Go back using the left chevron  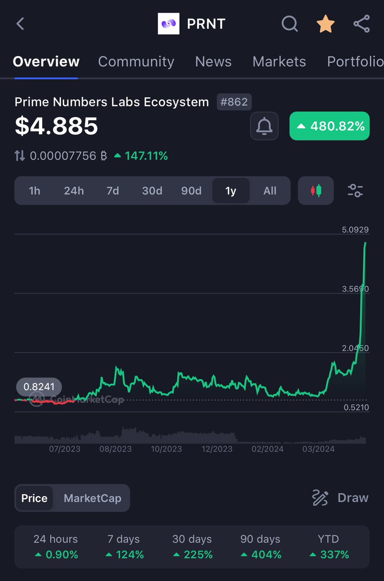point(20,24)
